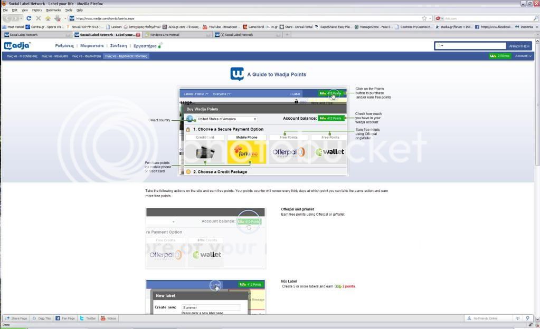Close the active Social Label Network tab

coord(138,35)
